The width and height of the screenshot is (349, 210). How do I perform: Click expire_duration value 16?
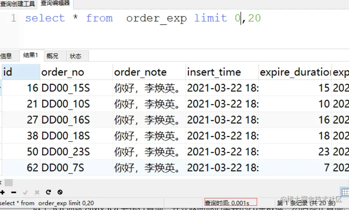coord(295,120)
